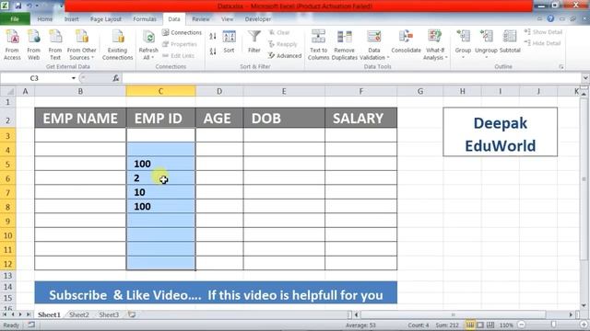Select column C header

(x=160, y=91)
